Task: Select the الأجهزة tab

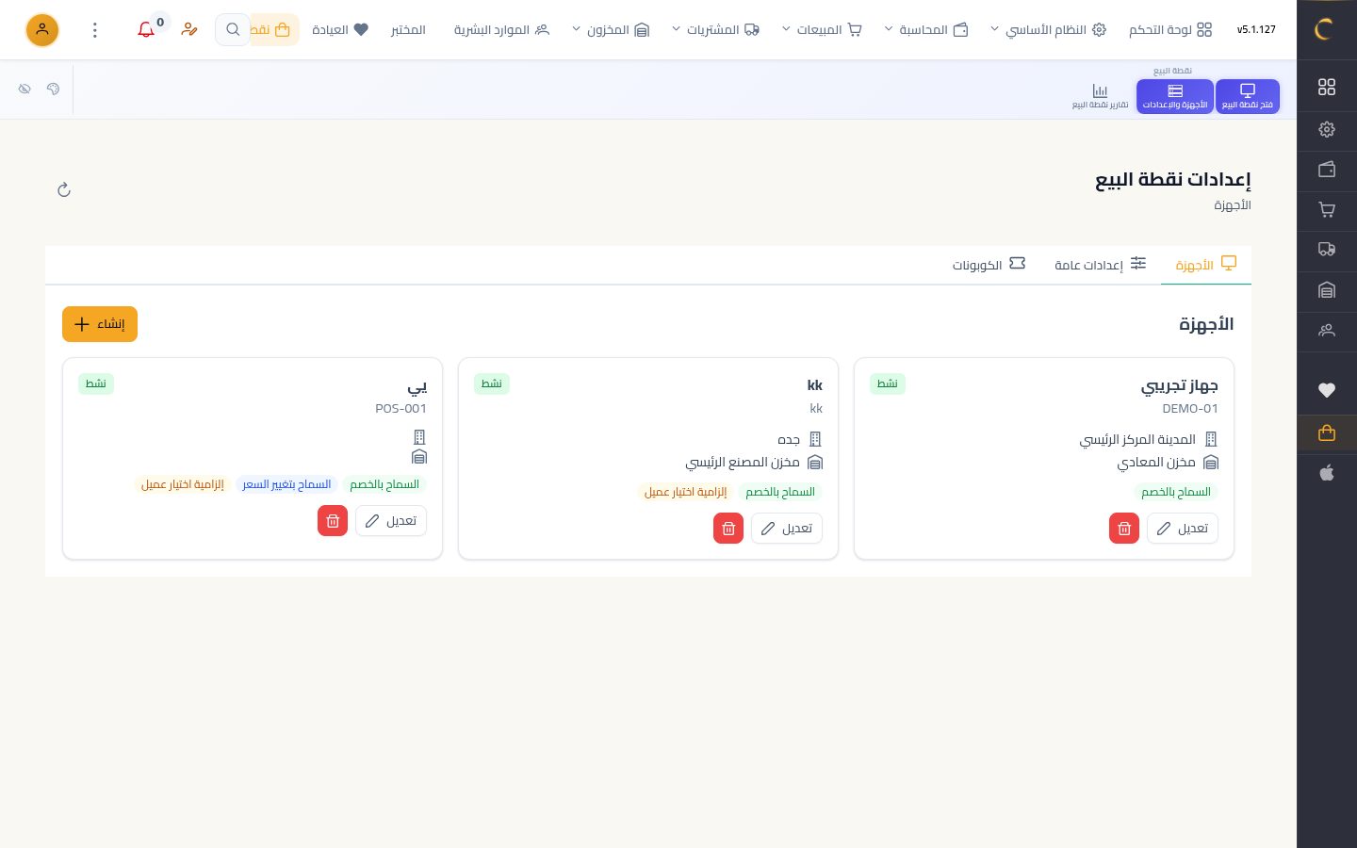Action: pos(1206,265)
